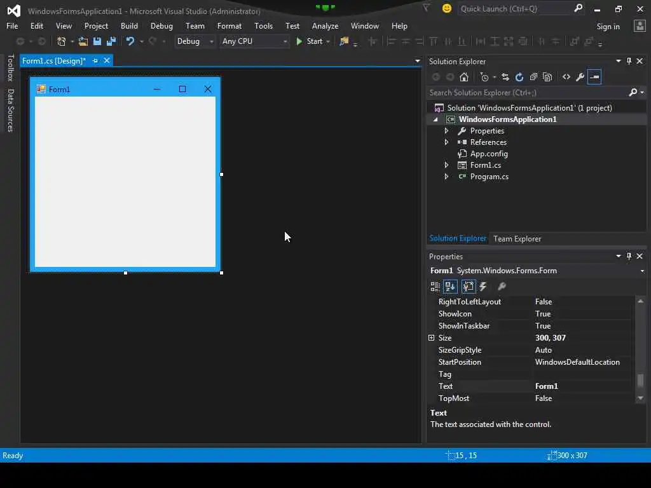Viewport: 651px width, 488px height.
Task: Click the Properties scrollbar thumb
Action: pos(640,380)
